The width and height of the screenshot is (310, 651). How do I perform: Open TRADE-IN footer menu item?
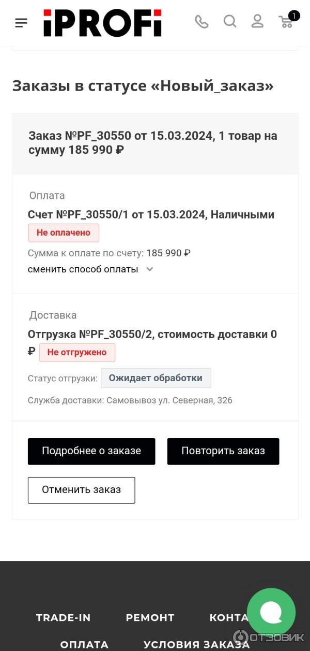(63, 617)
